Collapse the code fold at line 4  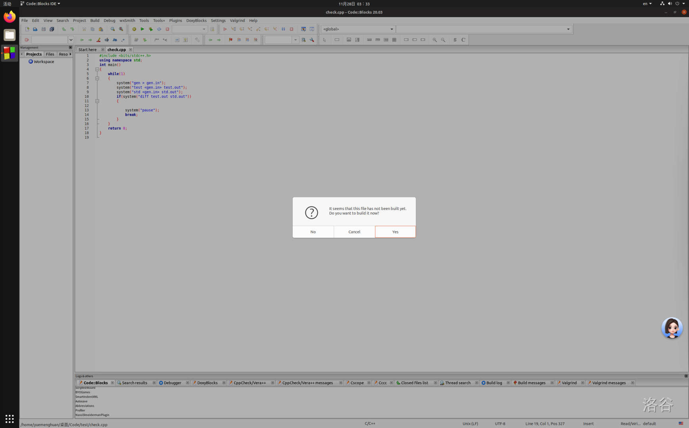[x=97, y=69]
